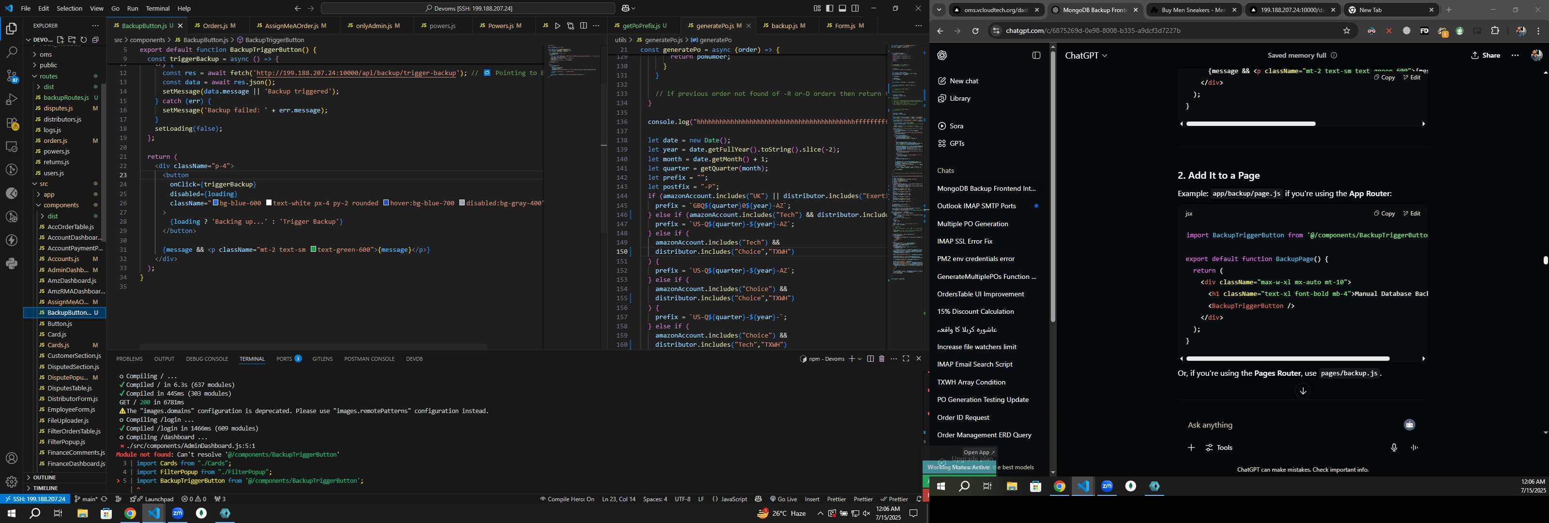Open the PORTS panel tab
Screen dimensions: 1549x523
pyautogui.click(x=289, y=359)
